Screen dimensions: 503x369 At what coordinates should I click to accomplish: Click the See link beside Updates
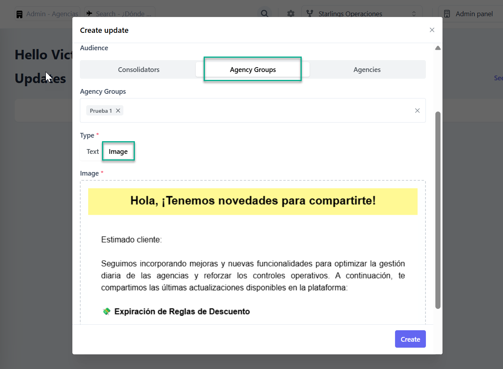(498, 78)
